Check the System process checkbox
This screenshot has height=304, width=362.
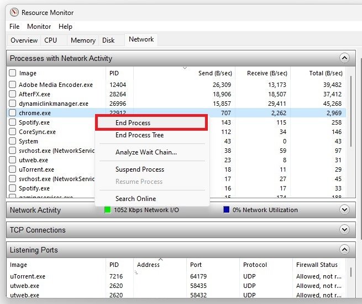(13, 141)
